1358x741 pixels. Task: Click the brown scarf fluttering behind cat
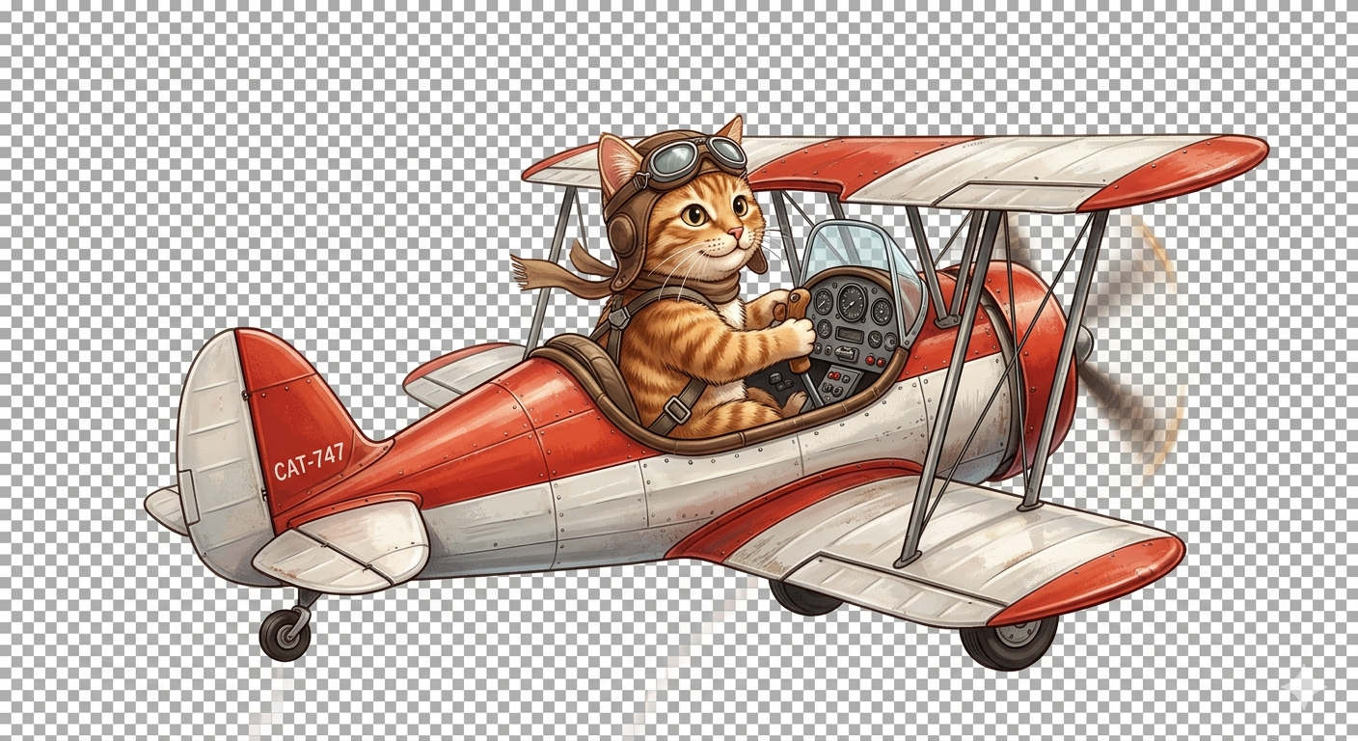564,266
